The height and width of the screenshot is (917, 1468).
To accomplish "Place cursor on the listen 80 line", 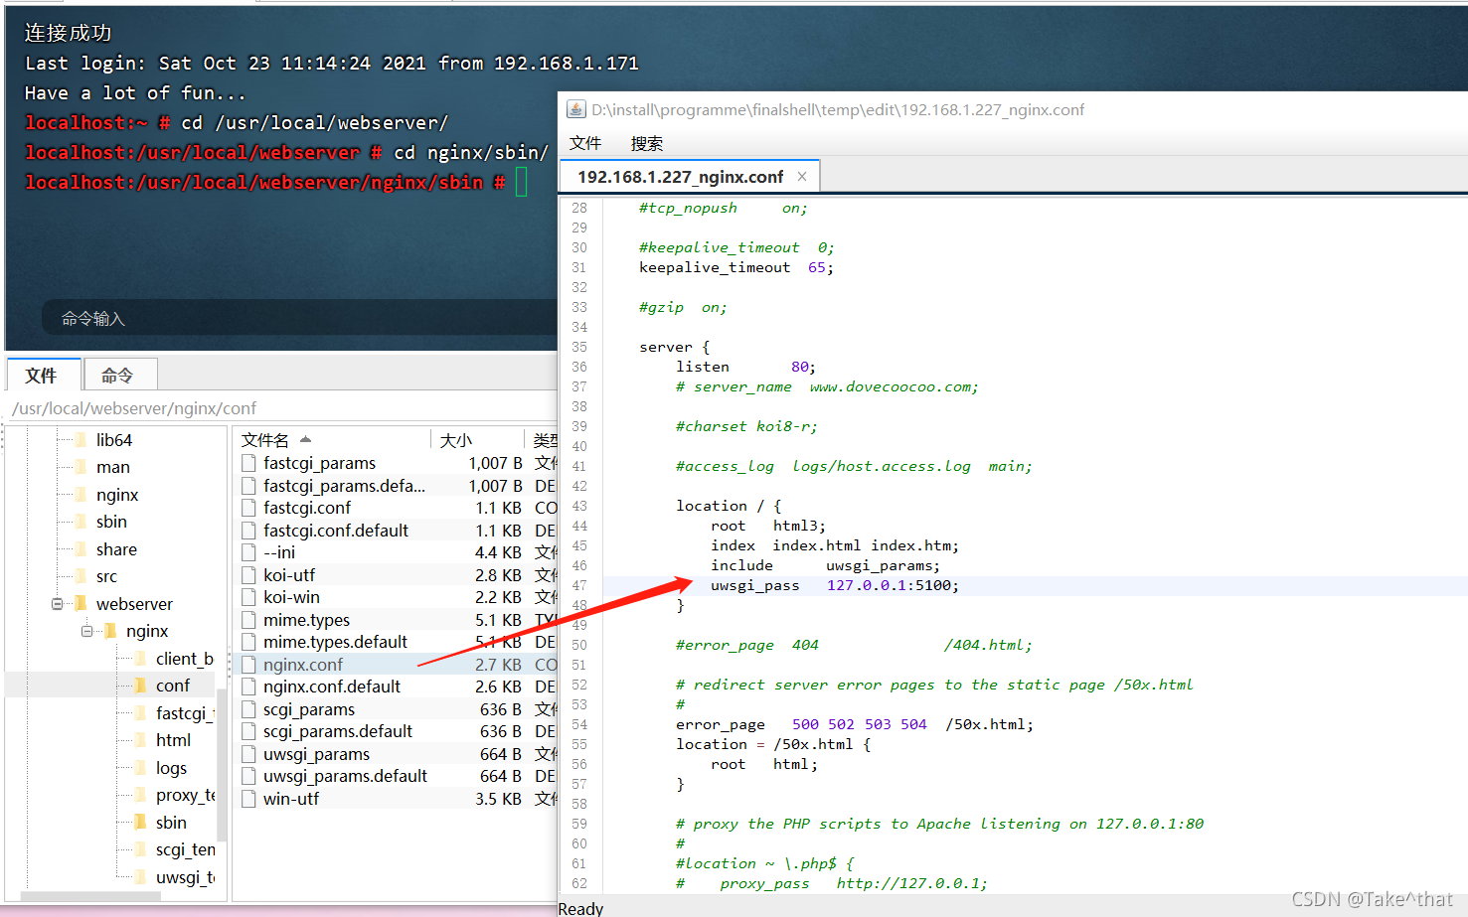I will 745,367.
